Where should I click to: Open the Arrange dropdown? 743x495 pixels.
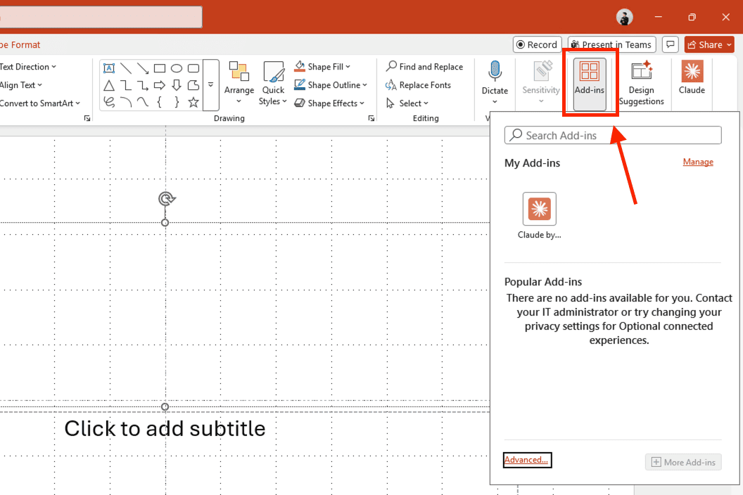[239, 84]
